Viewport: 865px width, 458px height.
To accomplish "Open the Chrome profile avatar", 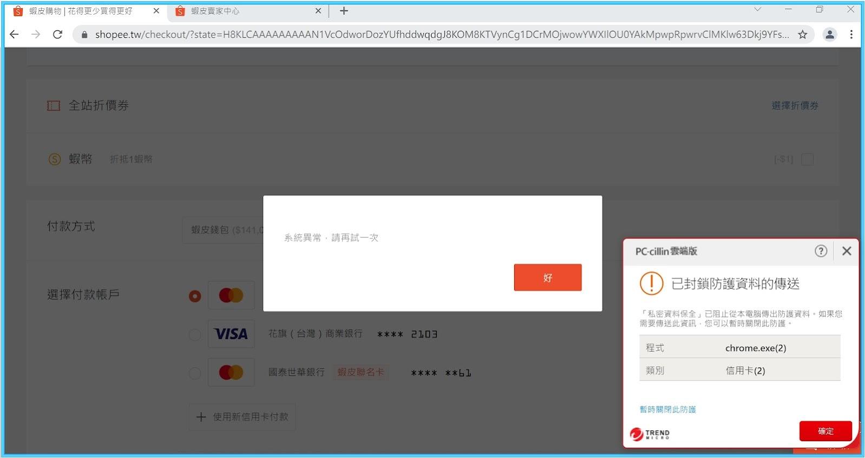I will coord(829,35).
